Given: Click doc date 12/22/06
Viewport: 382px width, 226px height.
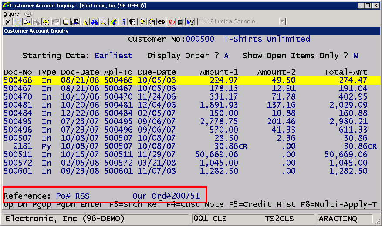Looking at the screenshot, I should (x=80, y=113).
